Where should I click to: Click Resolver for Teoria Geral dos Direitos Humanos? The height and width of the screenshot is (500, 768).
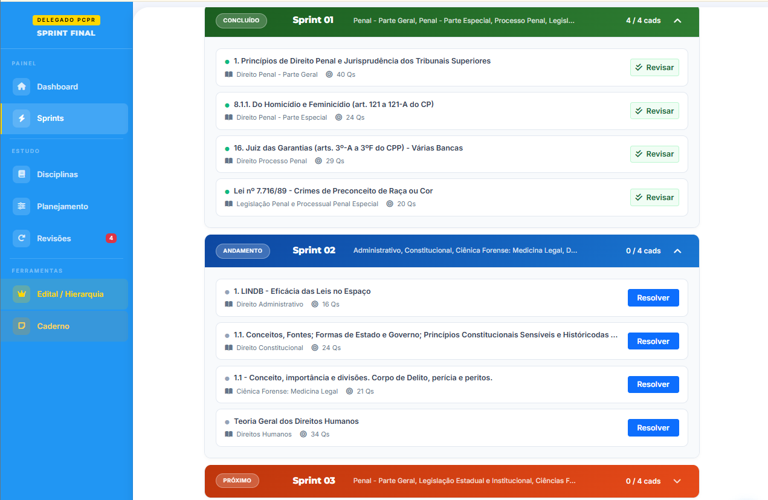pos(653,427)
